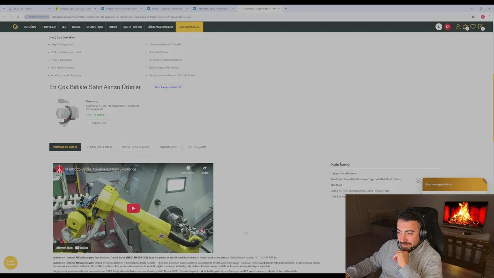The width and height of the screenshot is (494, 278).
Task: Open the Bize mesaj gönderin chat box
Action: tap(454, 184)
